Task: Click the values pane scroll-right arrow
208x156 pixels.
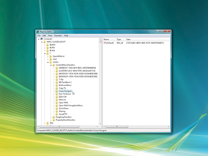Action: pos(169,127)
